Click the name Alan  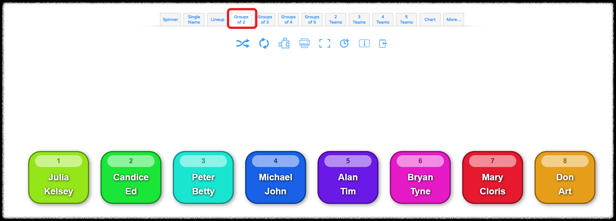pos(348,177)
